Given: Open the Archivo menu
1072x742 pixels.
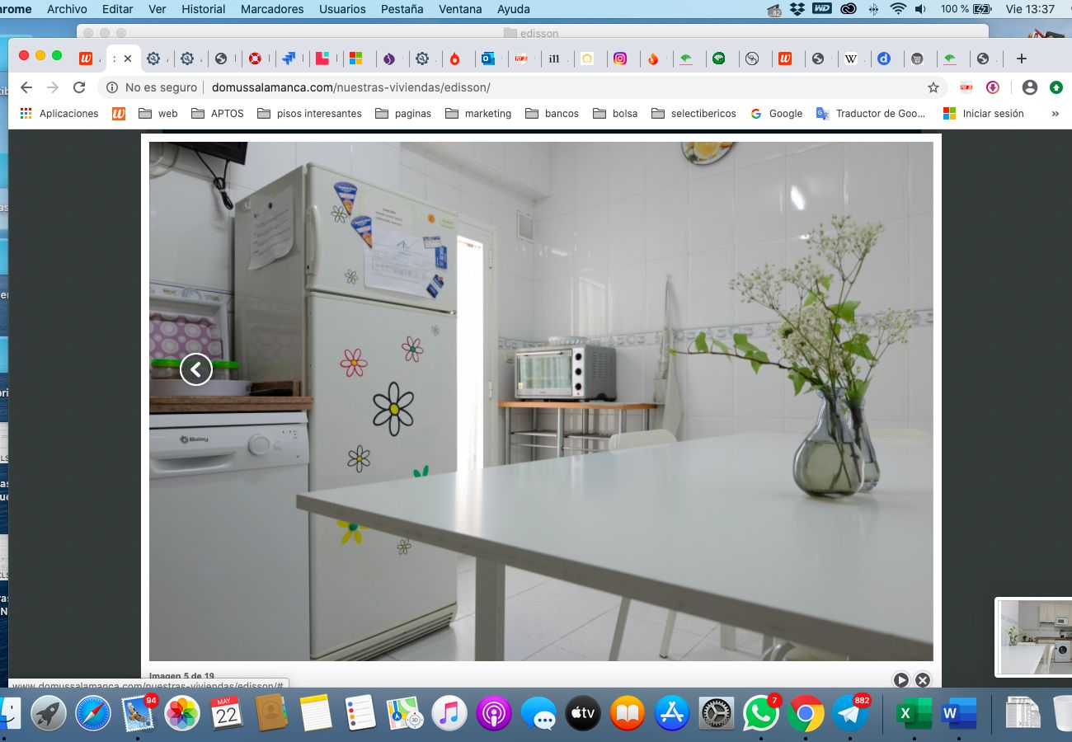Looking at the screenshot, I should click(67, 9).
